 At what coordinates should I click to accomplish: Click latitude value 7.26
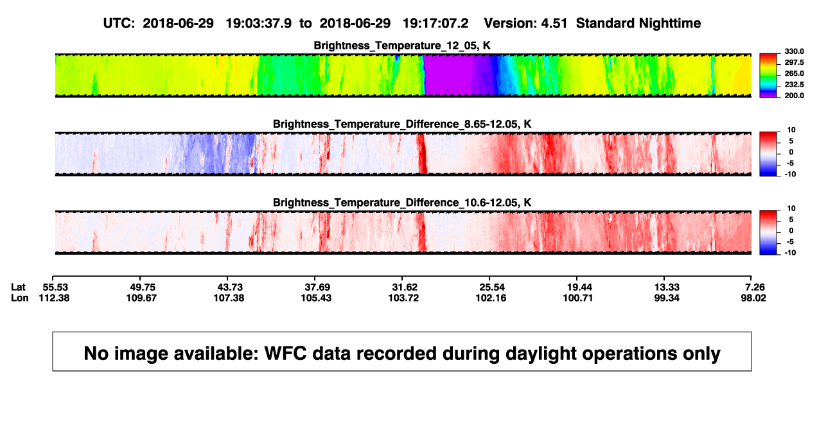(x=753, y=287)
